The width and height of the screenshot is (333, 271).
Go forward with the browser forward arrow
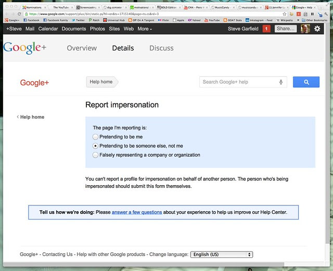[13, 14]
